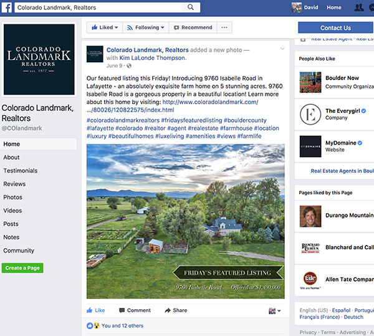Expand the post options chevron
Viewport: 374px width, 336px height.
coord(282,49)
